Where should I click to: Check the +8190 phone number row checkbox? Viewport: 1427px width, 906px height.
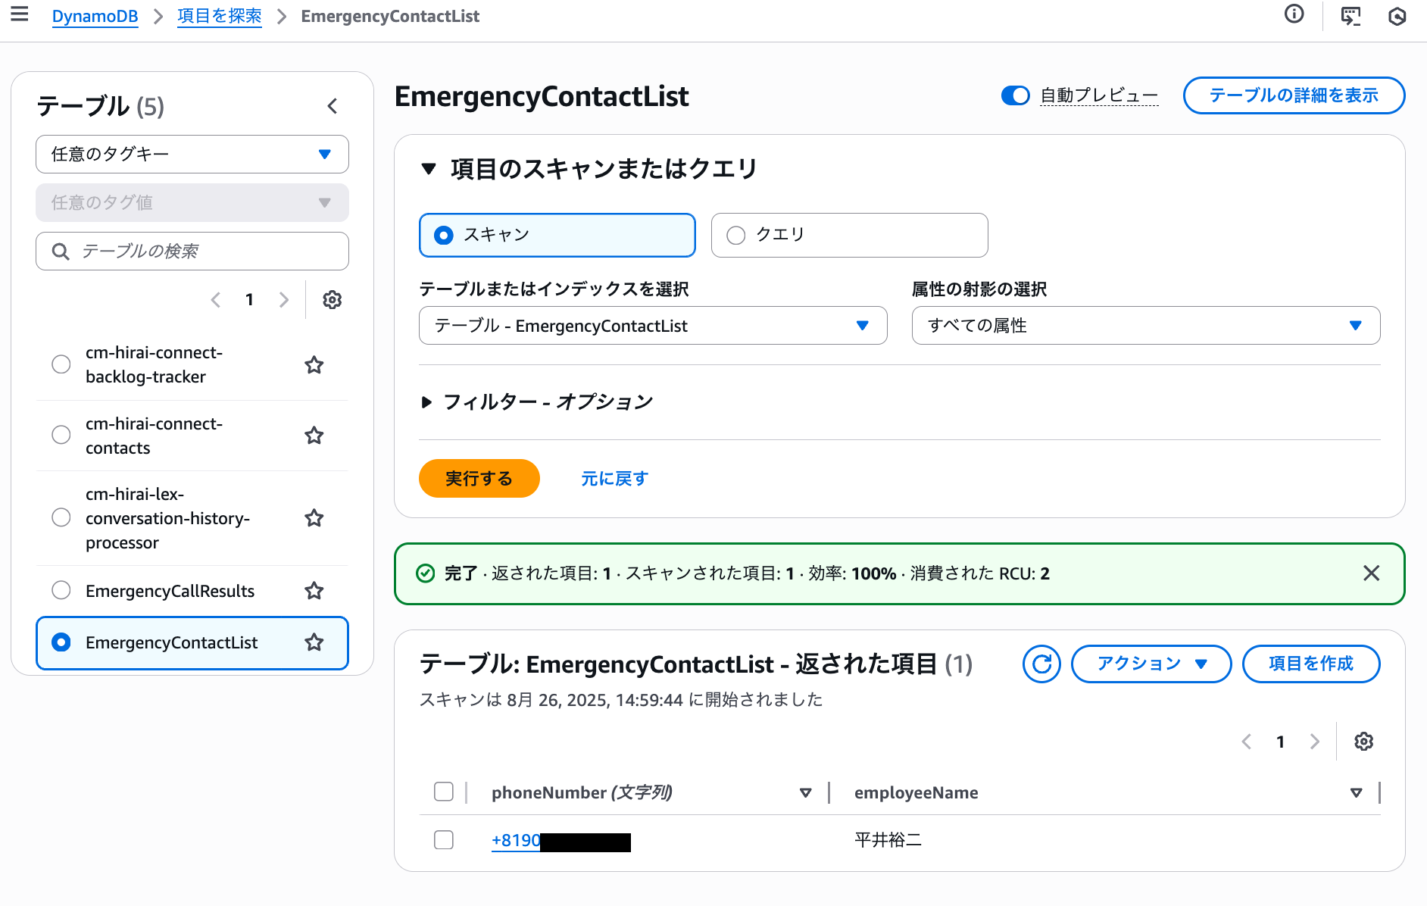444,840
